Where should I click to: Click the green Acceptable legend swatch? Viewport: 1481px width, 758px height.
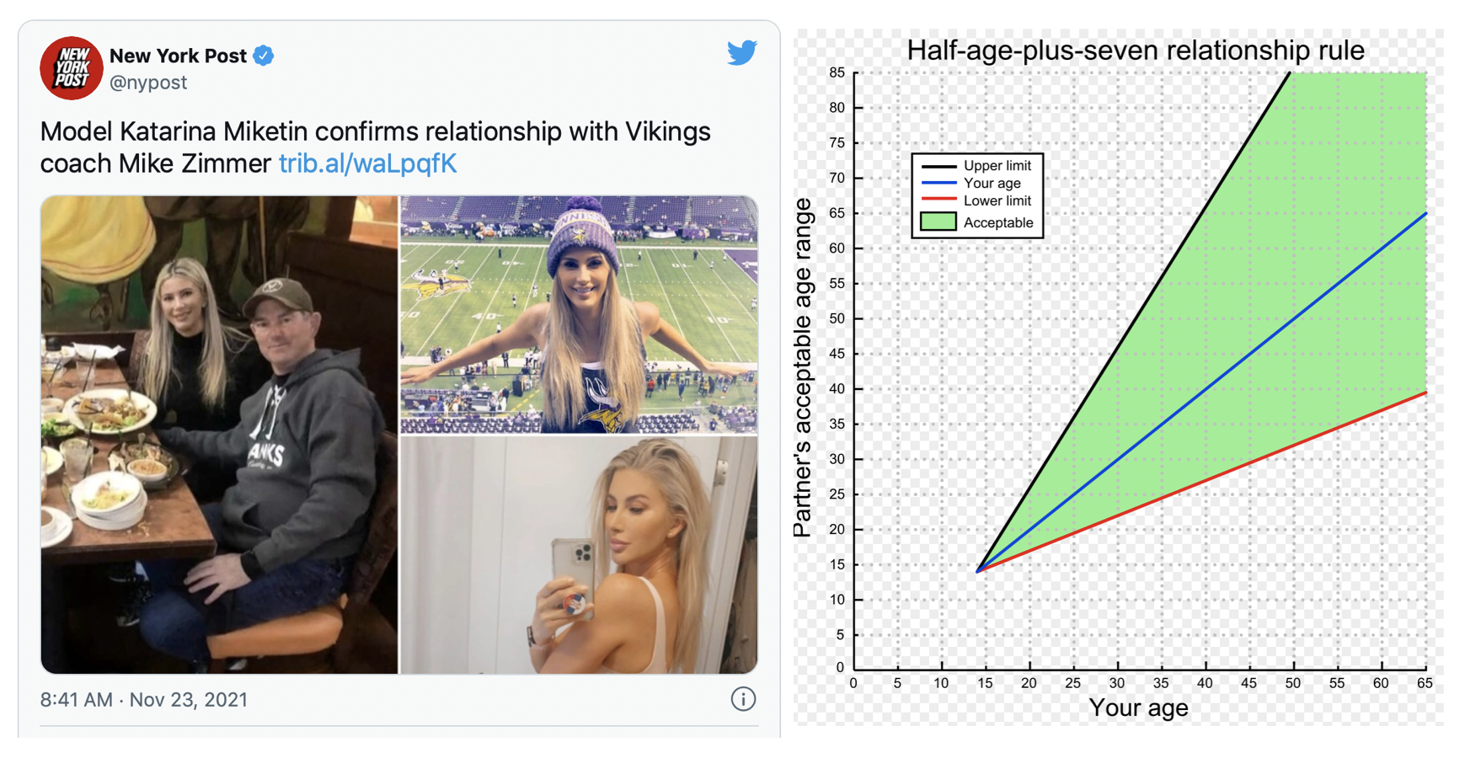click(938, 222)
